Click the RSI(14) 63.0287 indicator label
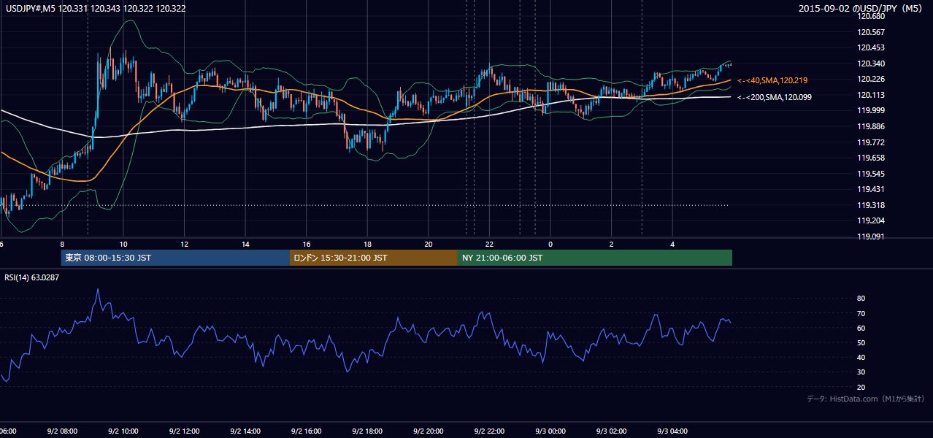Screen dimensions: 933x438 (x=32, y=277)
